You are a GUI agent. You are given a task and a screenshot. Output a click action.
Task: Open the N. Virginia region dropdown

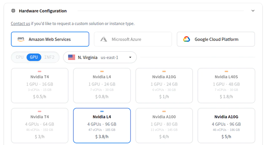coord(100,57)
